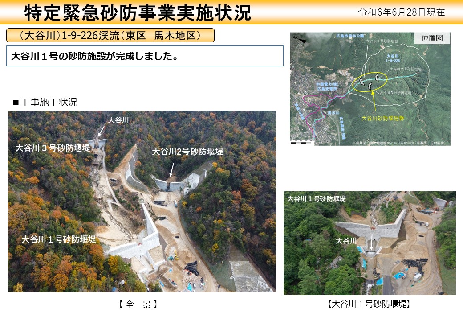Click the white arrow below the 大谷川2号砂防堰堤 label
The width and height of the screenshot is (463, 321).
[171, 170]
